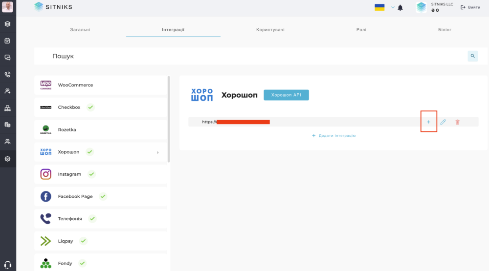Delete the integration with trash icon

coord(458,122)
